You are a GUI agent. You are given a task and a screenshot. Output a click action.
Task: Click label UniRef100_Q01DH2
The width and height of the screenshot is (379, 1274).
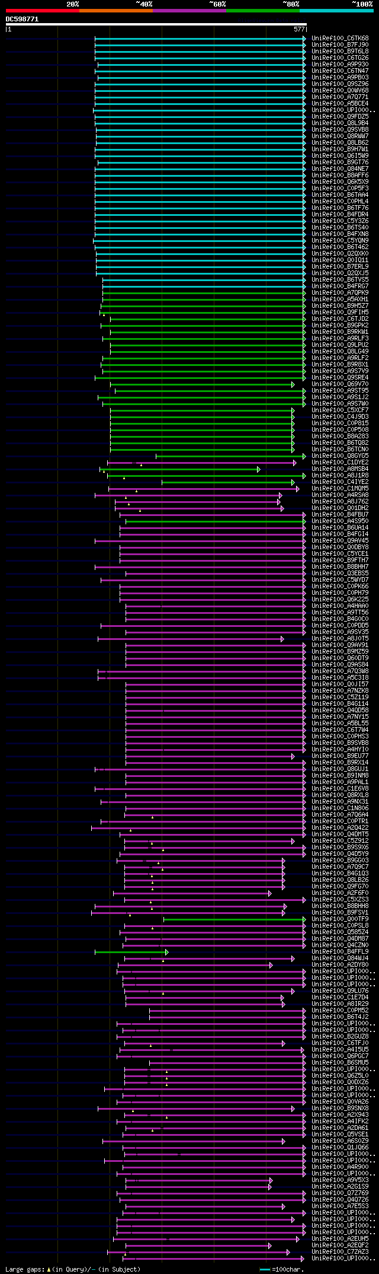click(340, 508)
